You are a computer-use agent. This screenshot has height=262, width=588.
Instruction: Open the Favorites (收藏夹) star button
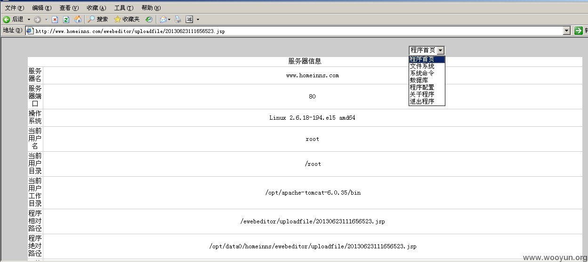tap(127, 19)
